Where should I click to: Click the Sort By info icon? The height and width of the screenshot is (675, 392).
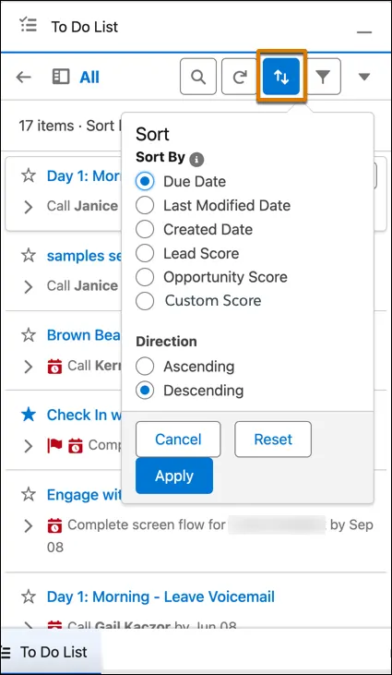pyautogui.click(x=196, y=159)
